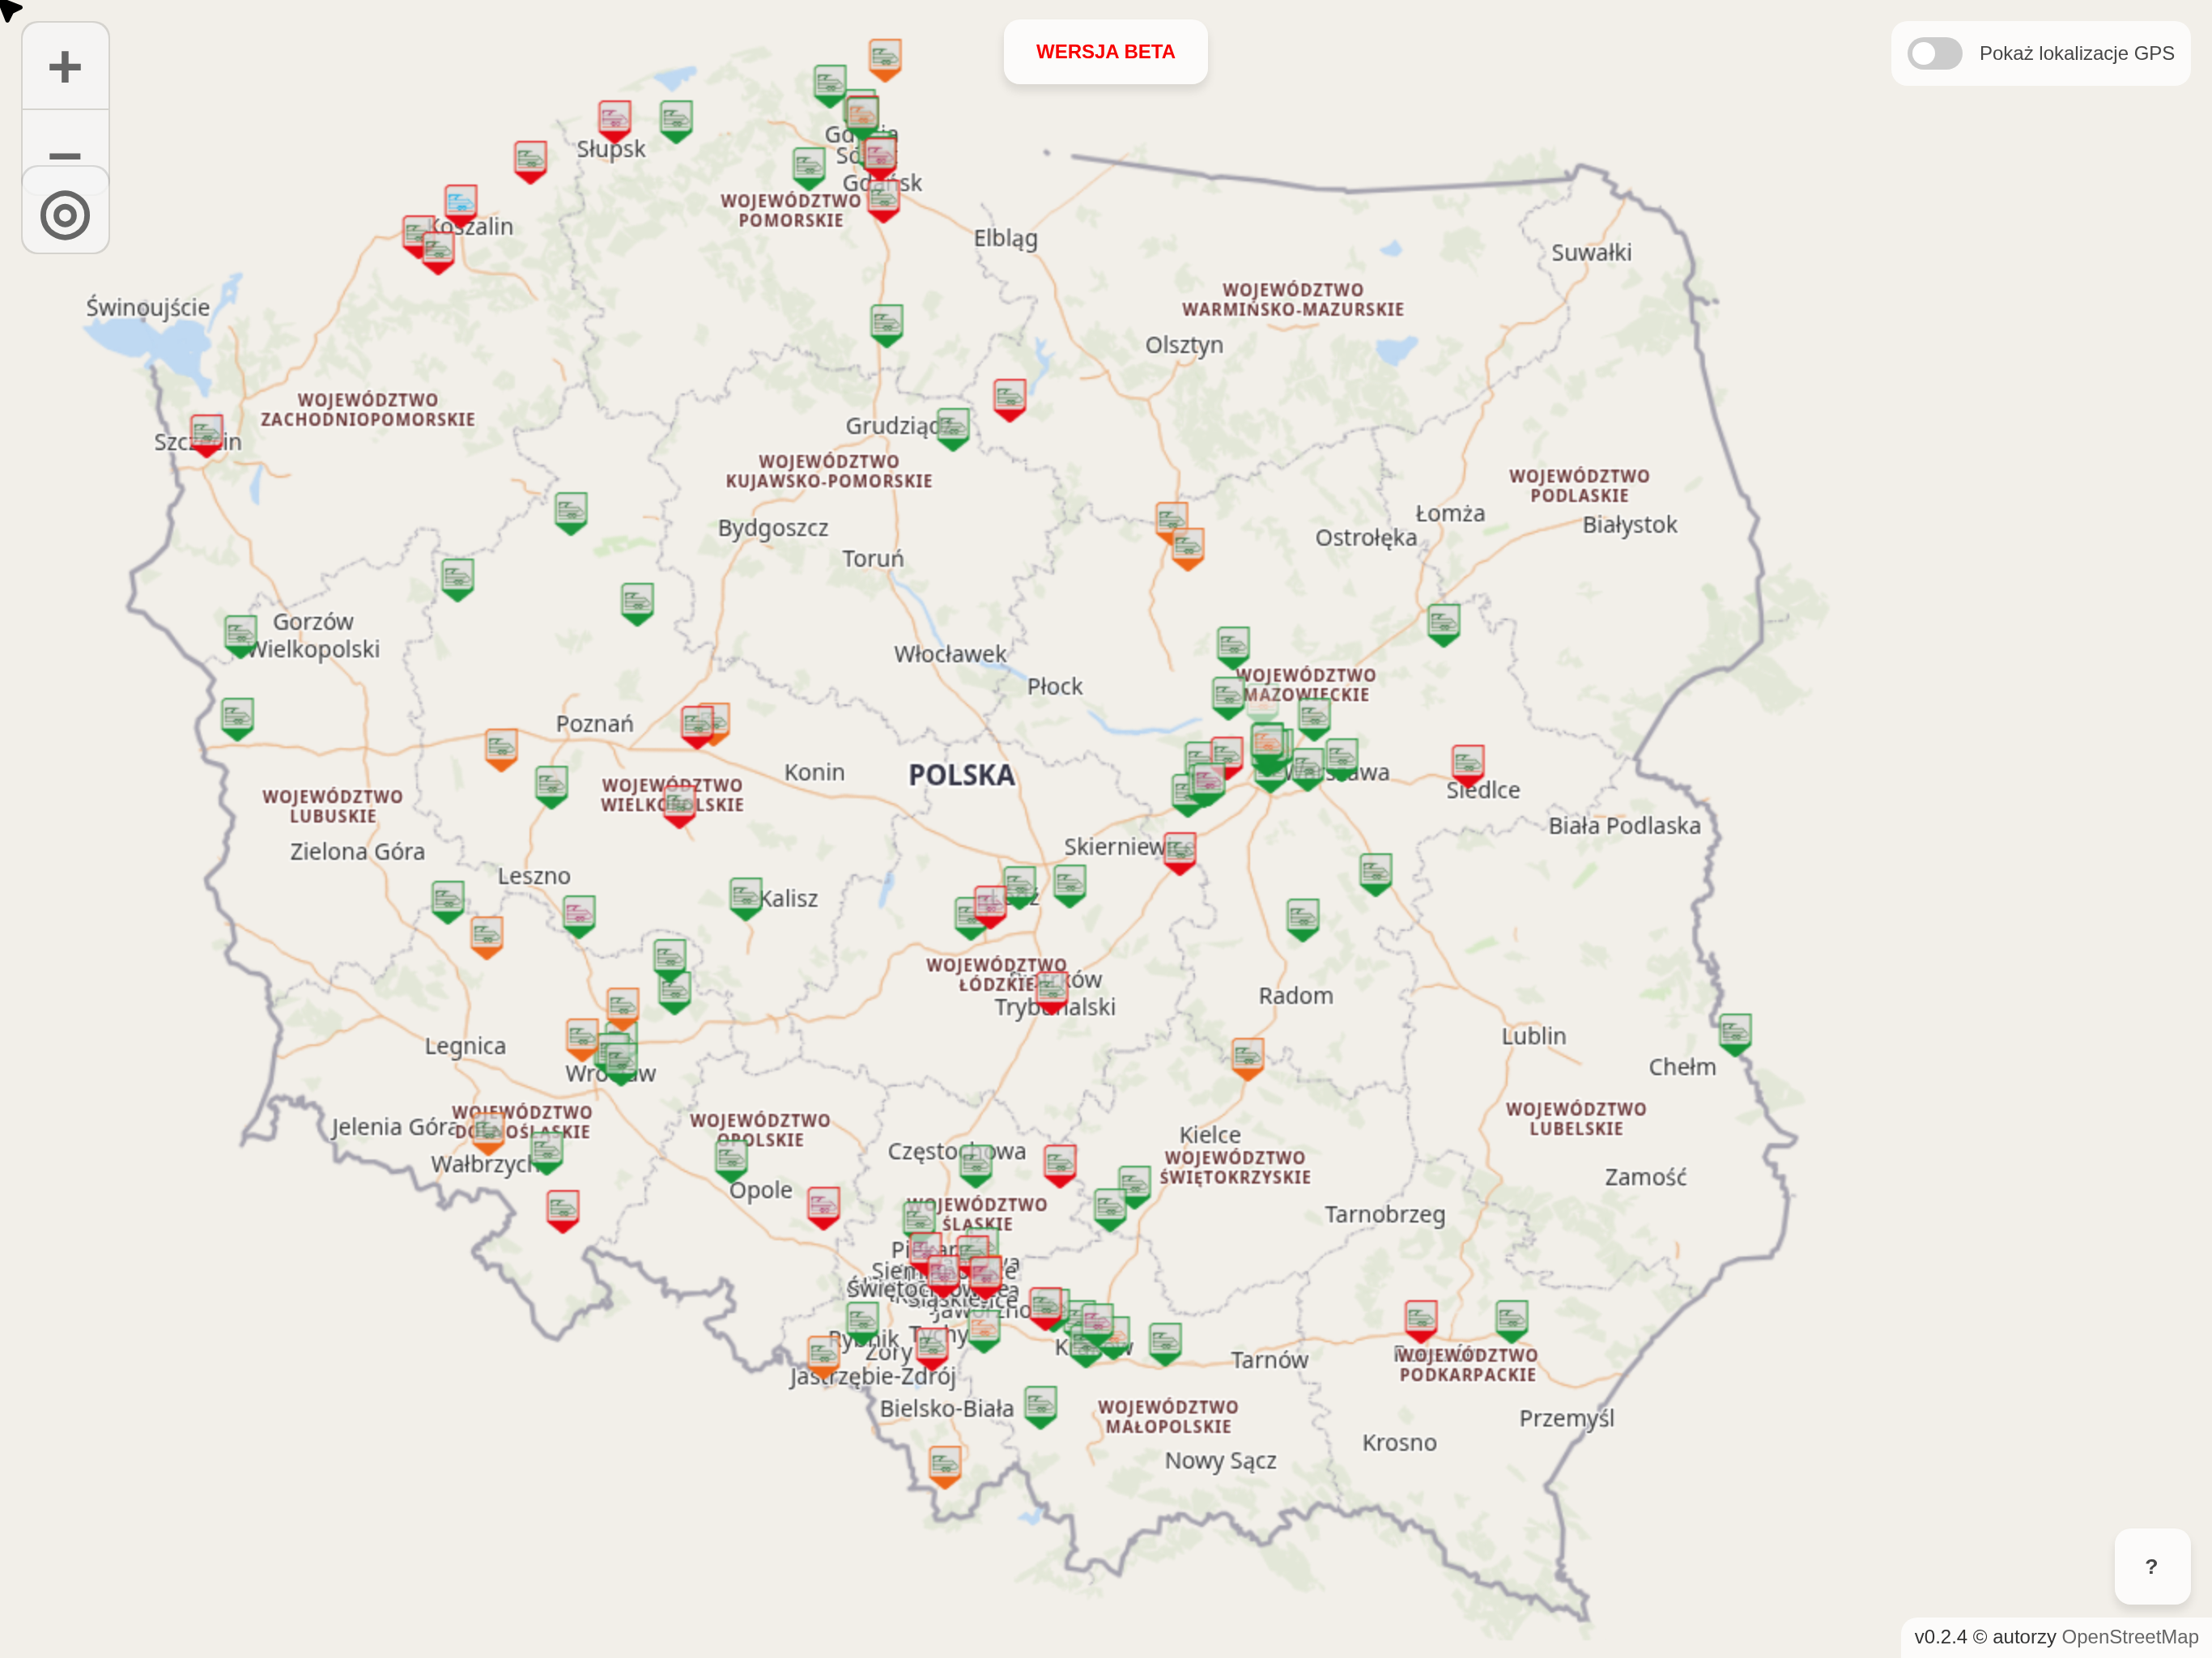Select green train marker north of Grudziądz
The width and height of the screenshot is (2212, 1658).
[x=887, y=323]
